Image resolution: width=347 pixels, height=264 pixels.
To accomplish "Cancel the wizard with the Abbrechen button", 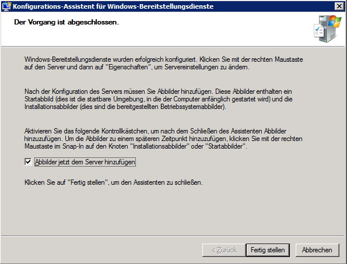I will point(317,250).
